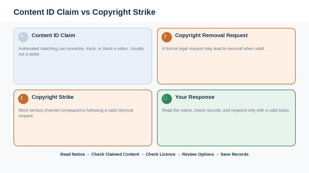The height and width of the screenshot is (173, 309).
Task: Click the Read the notice description text
Action: (x=226, y=111)
